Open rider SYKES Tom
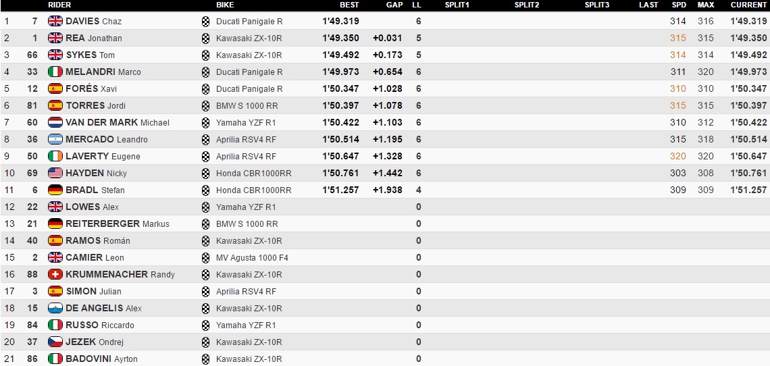This screenshot has width=770, height=366. (90, 55)
